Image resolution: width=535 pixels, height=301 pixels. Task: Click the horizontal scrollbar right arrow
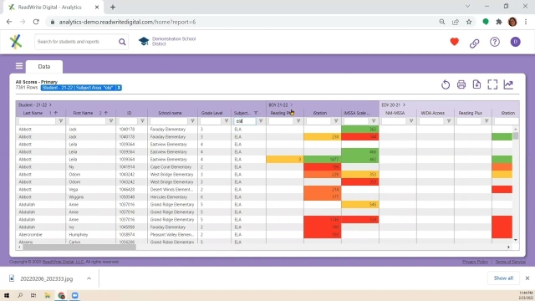508,247
